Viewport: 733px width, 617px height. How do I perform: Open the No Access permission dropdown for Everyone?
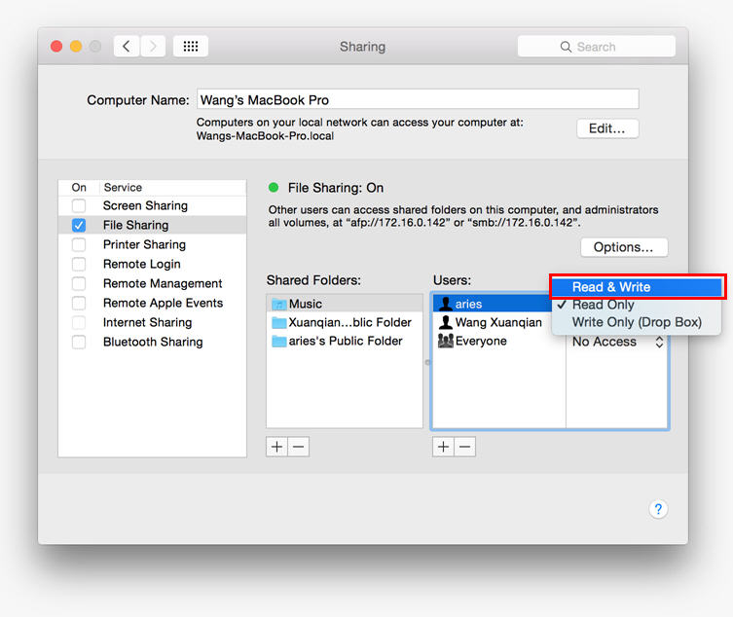617,342
